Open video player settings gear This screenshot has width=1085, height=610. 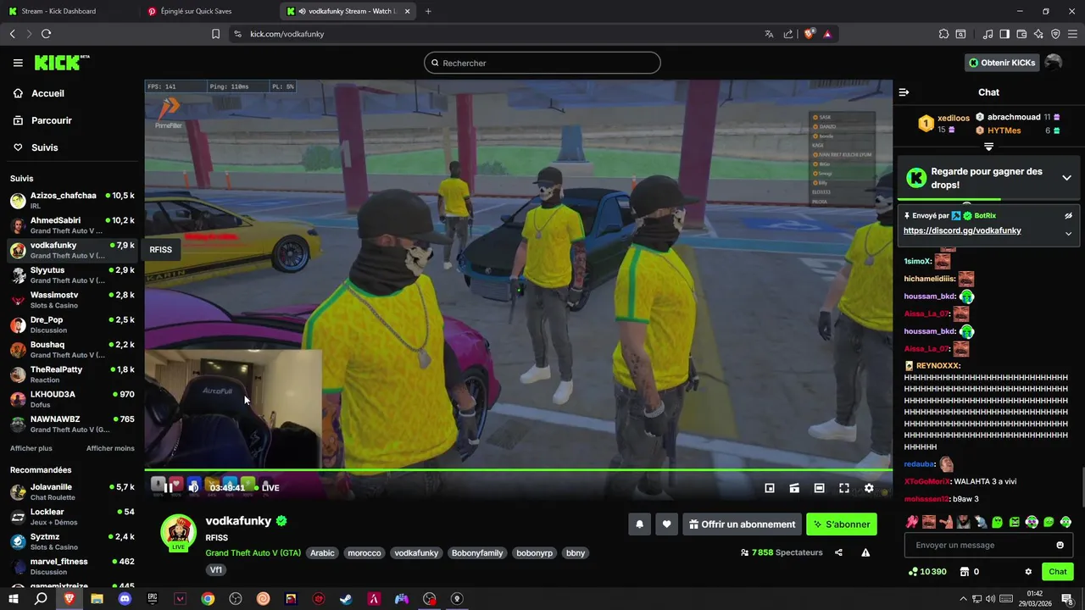pos(869,488)
